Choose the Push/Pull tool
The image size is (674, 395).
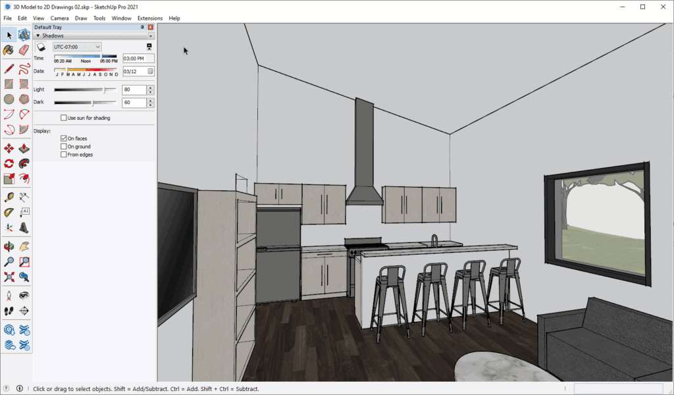click(x=24, y=148)
